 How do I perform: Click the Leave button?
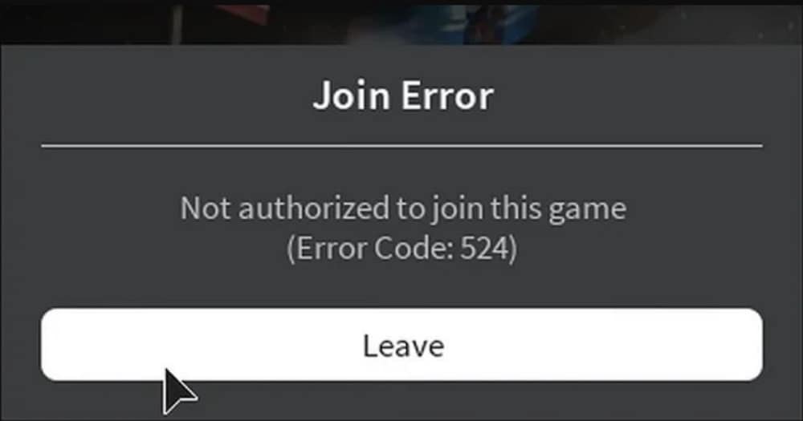point(401,345)
